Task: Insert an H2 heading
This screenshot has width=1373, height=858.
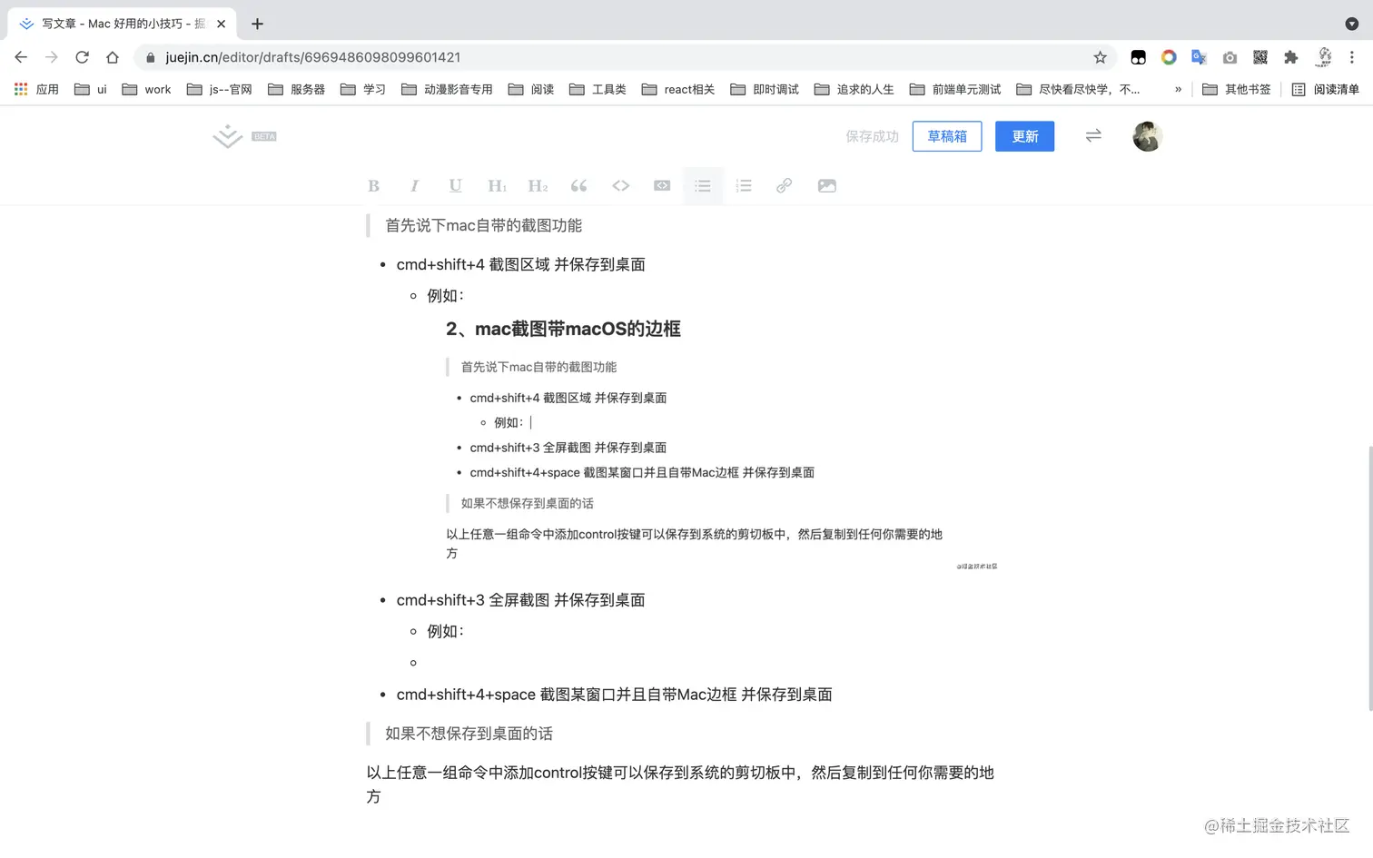Action: coord(538,186)
